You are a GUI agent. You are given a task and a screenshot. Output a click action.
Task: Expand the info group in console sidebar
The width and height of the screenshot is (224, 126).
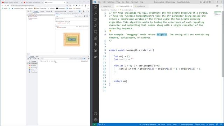click(28, 70)
